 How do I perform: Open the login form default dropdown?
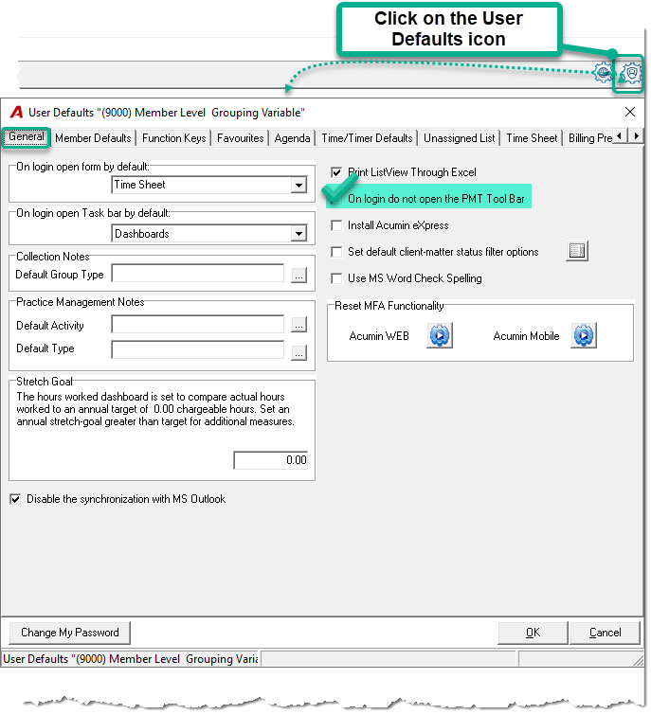click(x=298, y=185)
